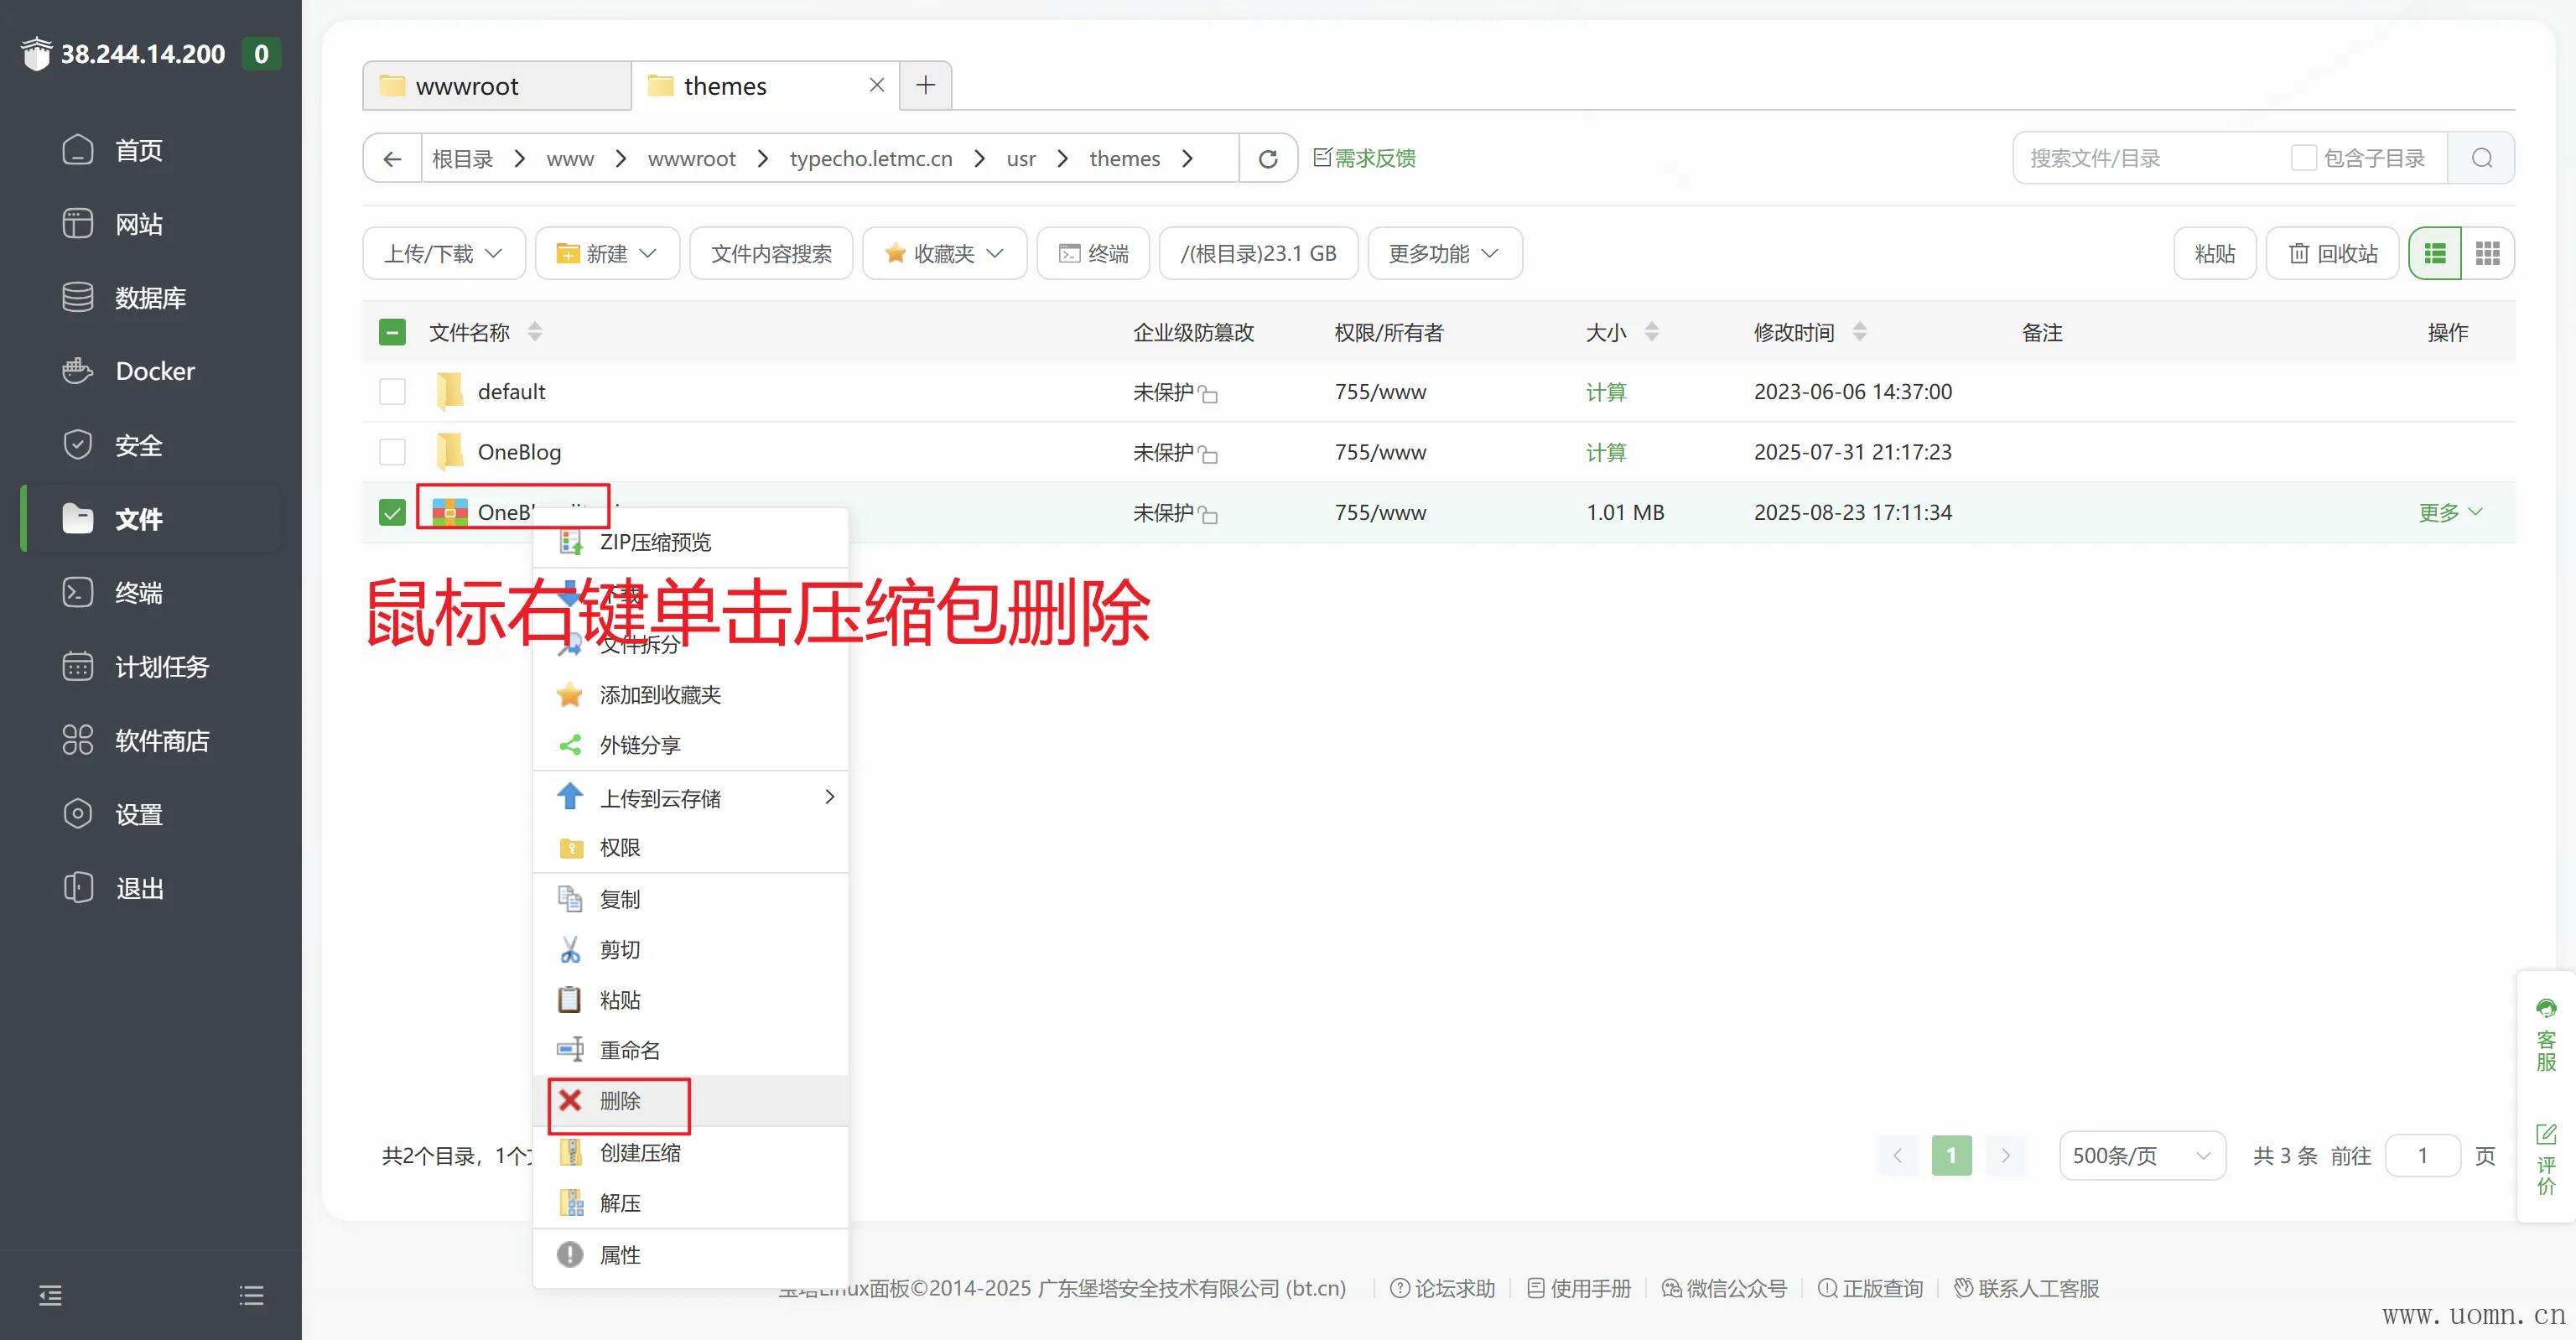Click the 回收站 recycle bin button

2332,253
